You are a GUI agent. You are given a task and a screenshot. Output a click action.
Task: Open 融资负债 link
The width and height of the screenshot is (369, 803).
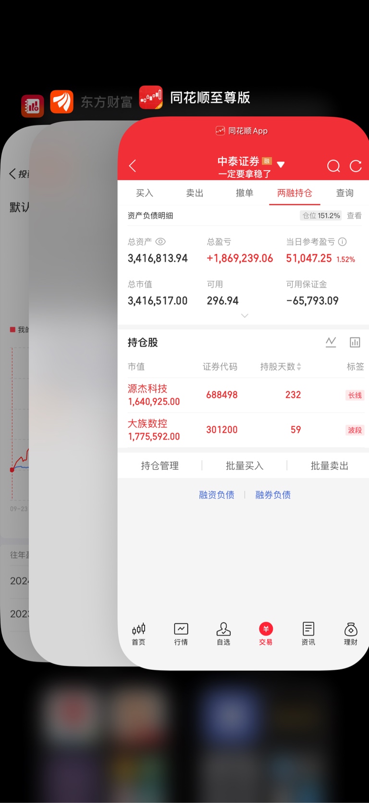[217, 495]
